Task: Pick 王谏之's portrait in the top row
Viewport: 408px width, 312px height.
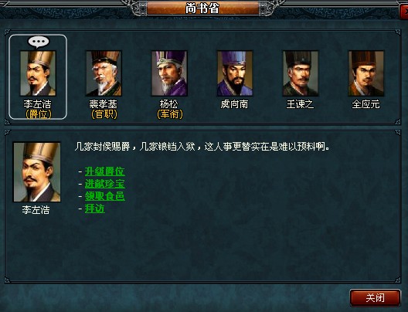Action: pos(301,73)
